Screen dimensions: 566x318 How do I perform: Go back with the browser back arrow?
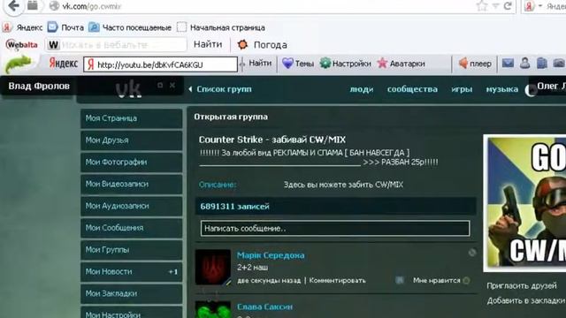point(13,6)
